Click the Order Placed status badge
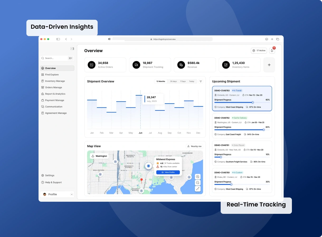The width and height of the screenshot is (322, 237). (x=238, y=145)
